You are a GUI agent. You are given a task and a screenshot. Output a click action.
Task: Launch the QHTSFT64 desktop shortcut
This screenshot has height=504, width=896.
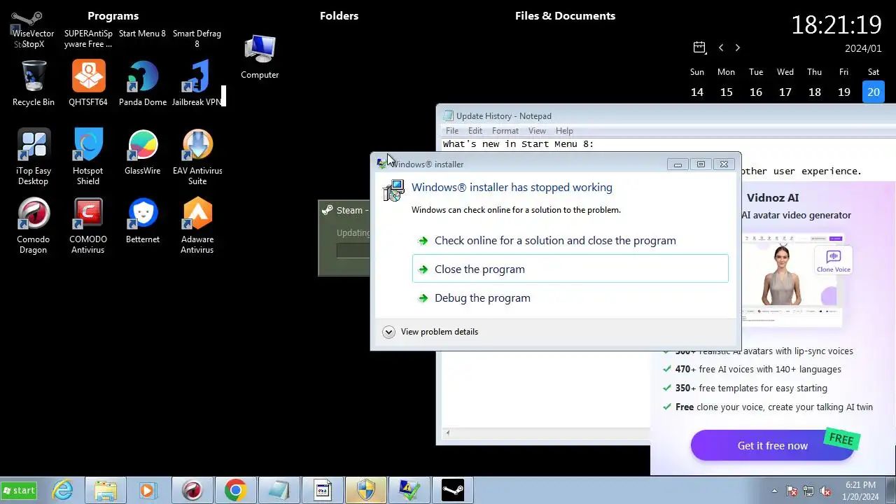pos(88,83)
